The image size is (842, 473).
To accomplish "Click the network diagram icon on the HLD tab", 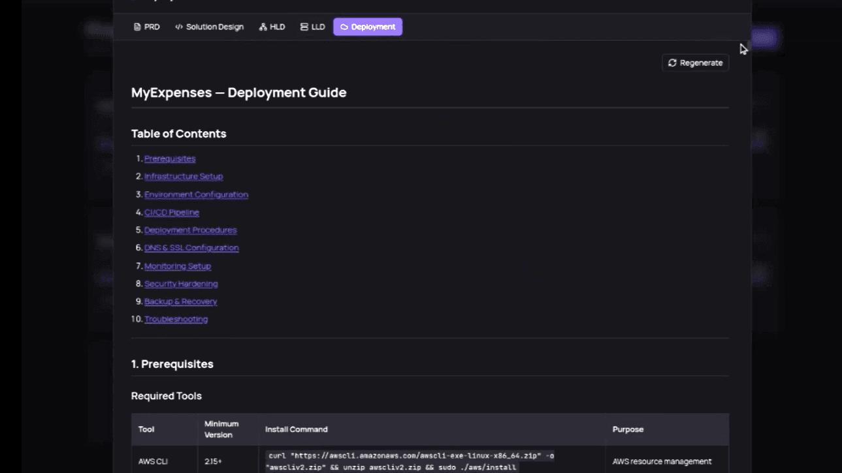I will [x=261, y=27].
